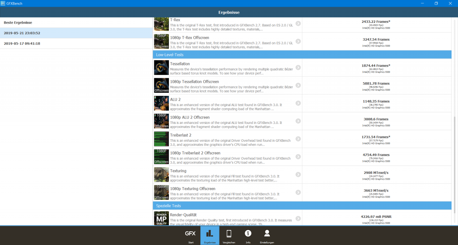The height and width of the screenshot is (245, 458).
Task: Expand details arrow for 1080p ALU 2 Offscreen
Action: (x=298, y=121)
